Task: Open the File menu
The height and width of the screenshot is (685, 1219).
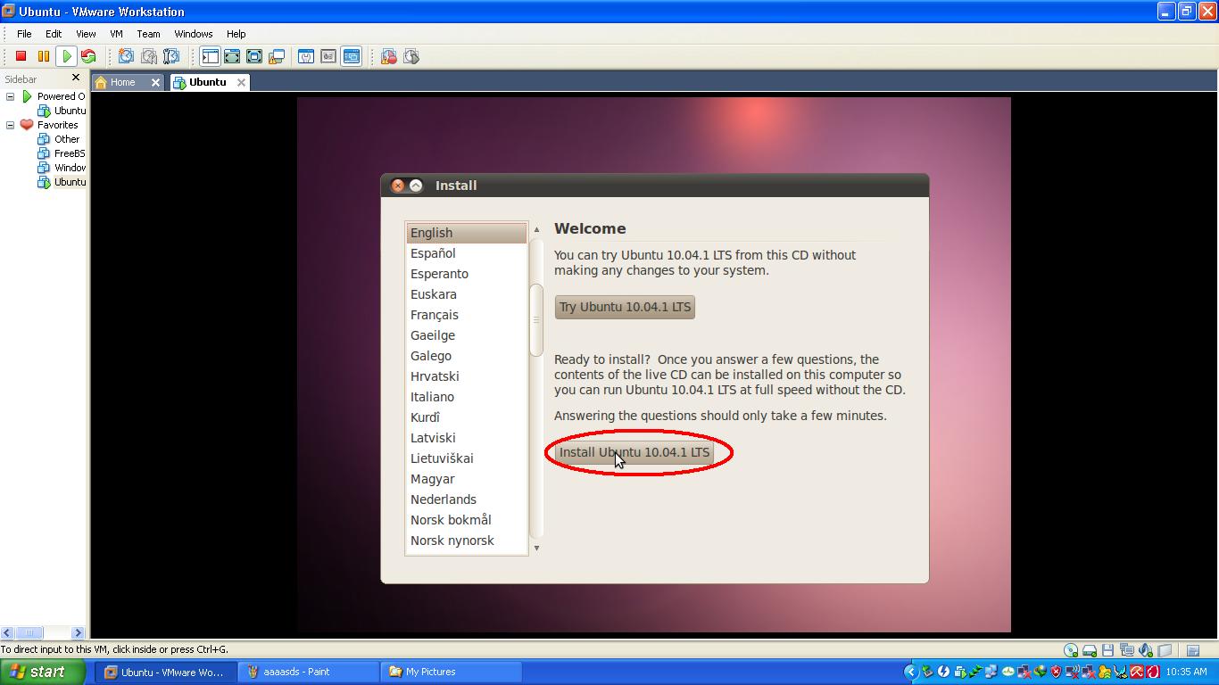Action: [x=24, y=34]
